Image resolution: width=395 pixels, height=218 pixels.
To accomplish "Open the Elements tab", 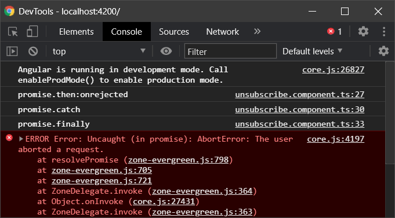I will pyautogui.click(x=77, y=32).
